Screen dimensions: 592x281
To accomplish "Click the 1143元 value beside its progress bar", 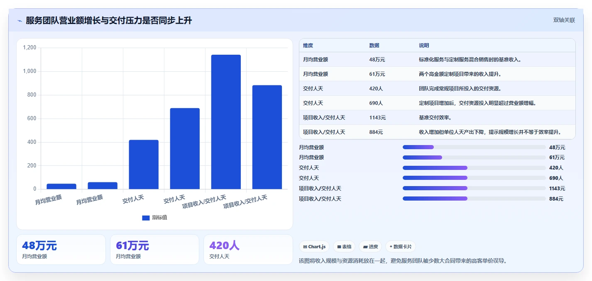I will coord(557,189).
